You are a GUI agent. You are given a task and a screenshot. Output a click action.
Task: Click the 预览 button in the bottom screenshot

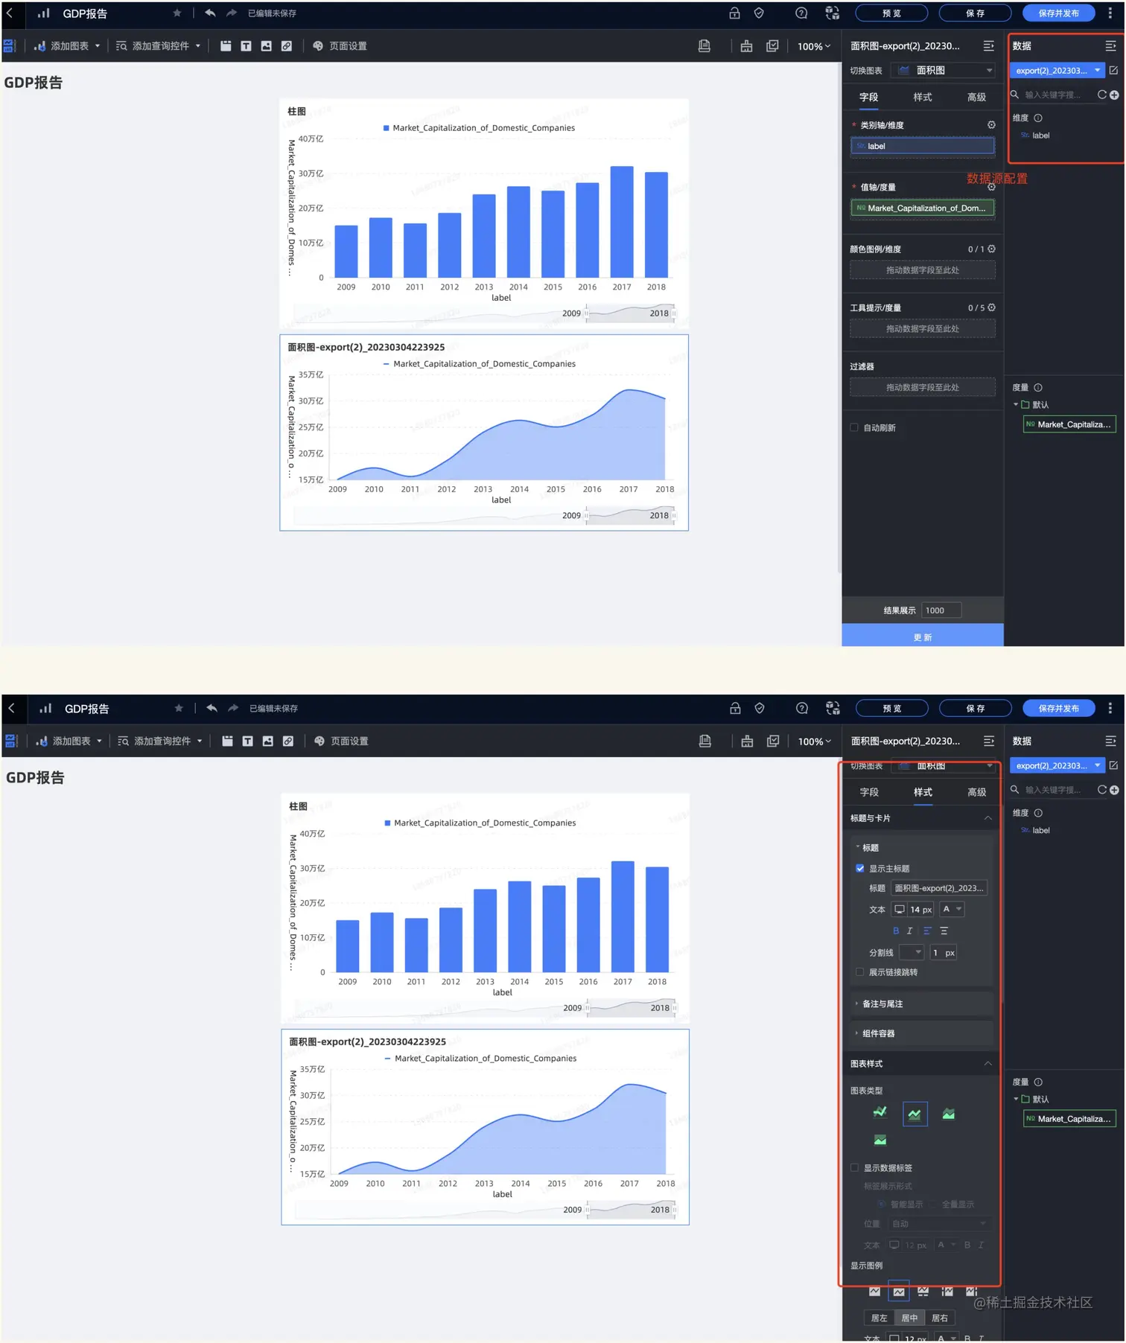891,708
